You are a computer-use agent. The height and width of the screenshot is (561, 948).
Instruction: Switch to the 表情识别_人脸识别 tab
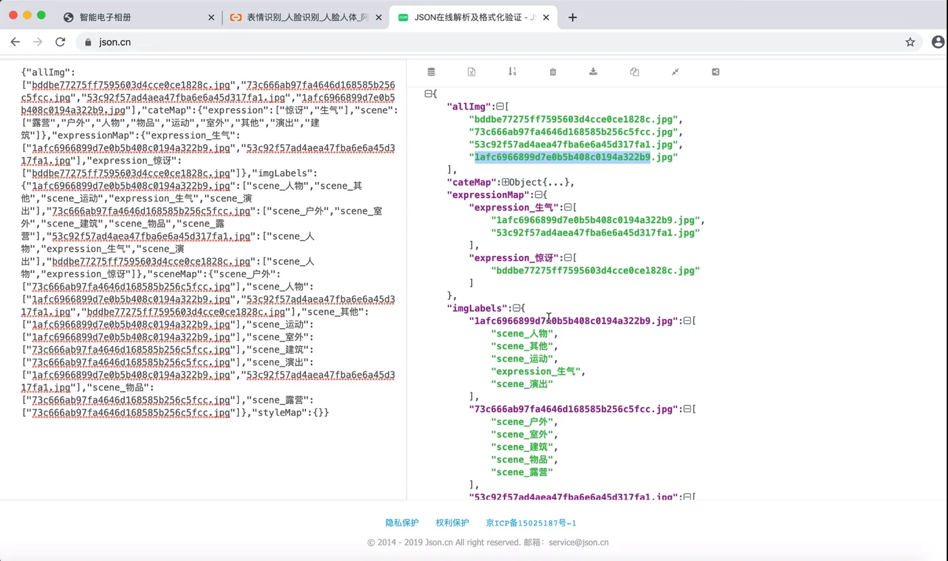coord(306,18)
